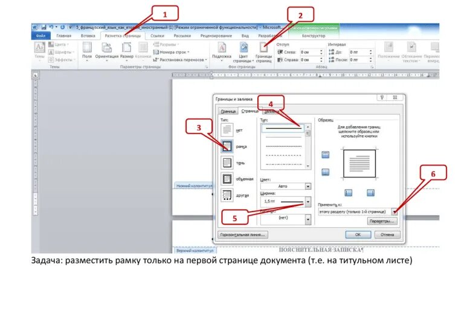Open the Рисунок '(нет)' art dropdown
The width and height of the screenshot is (464, 328).
[308, 219]
